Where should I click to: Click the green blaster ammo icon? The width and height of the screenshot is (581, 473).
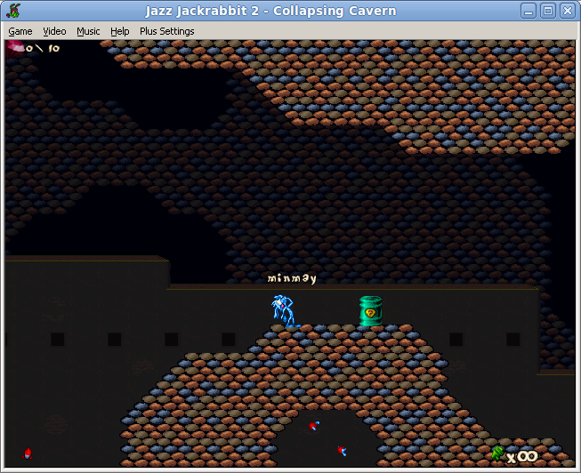coord(497,453)
